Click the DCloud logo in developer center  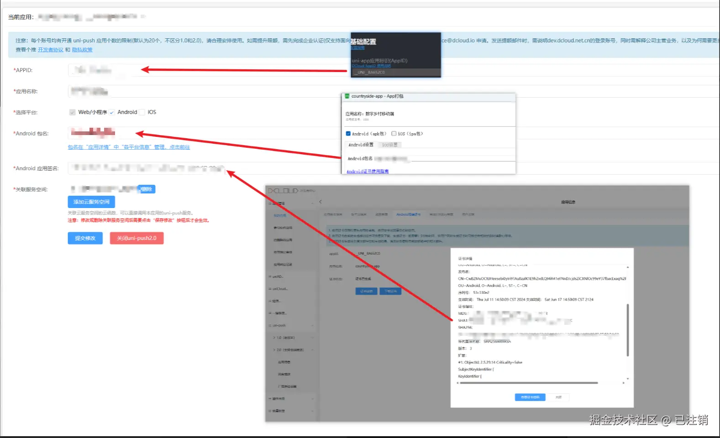[x=283, y=191]
